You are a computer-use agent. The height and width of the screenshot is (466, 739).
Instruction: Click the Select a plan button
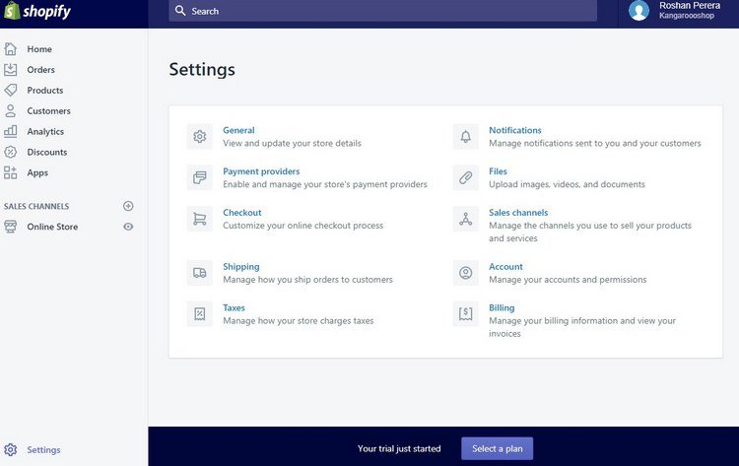click(x=498, y=448)
